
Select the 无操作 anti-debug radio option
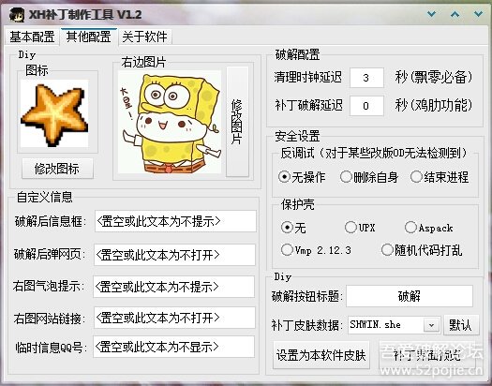(302, 177)
